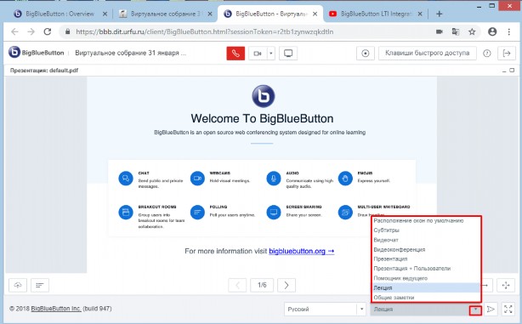Reload the current page
Image resolution: width=522 pixels, height=324 pixels.
48,31
